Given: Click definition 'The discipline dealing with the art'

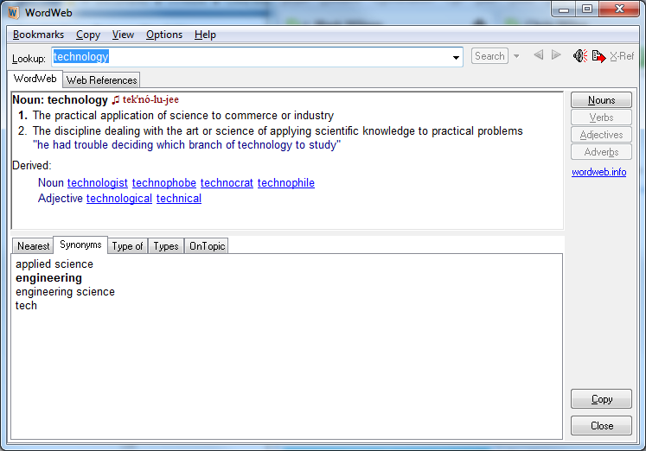Looking at the screenshot, I should point(278,131).
